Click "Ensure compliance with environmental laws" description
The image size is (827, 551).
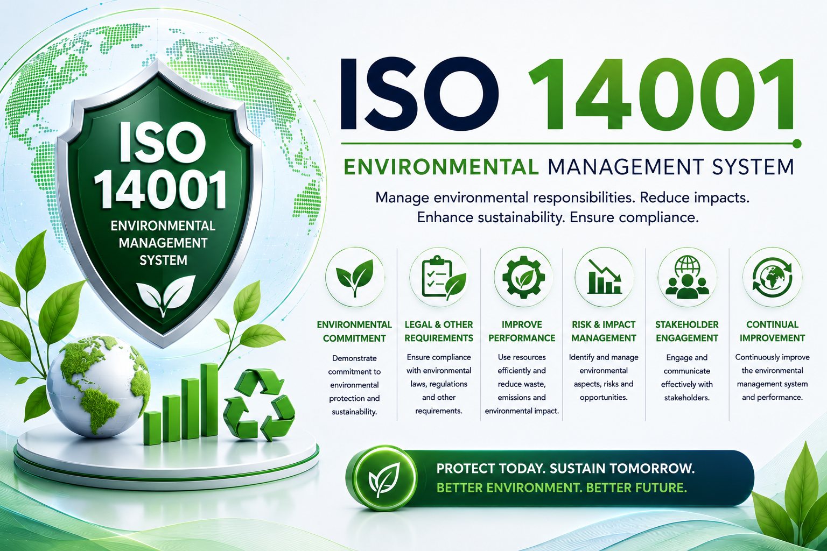click(439, 384)
